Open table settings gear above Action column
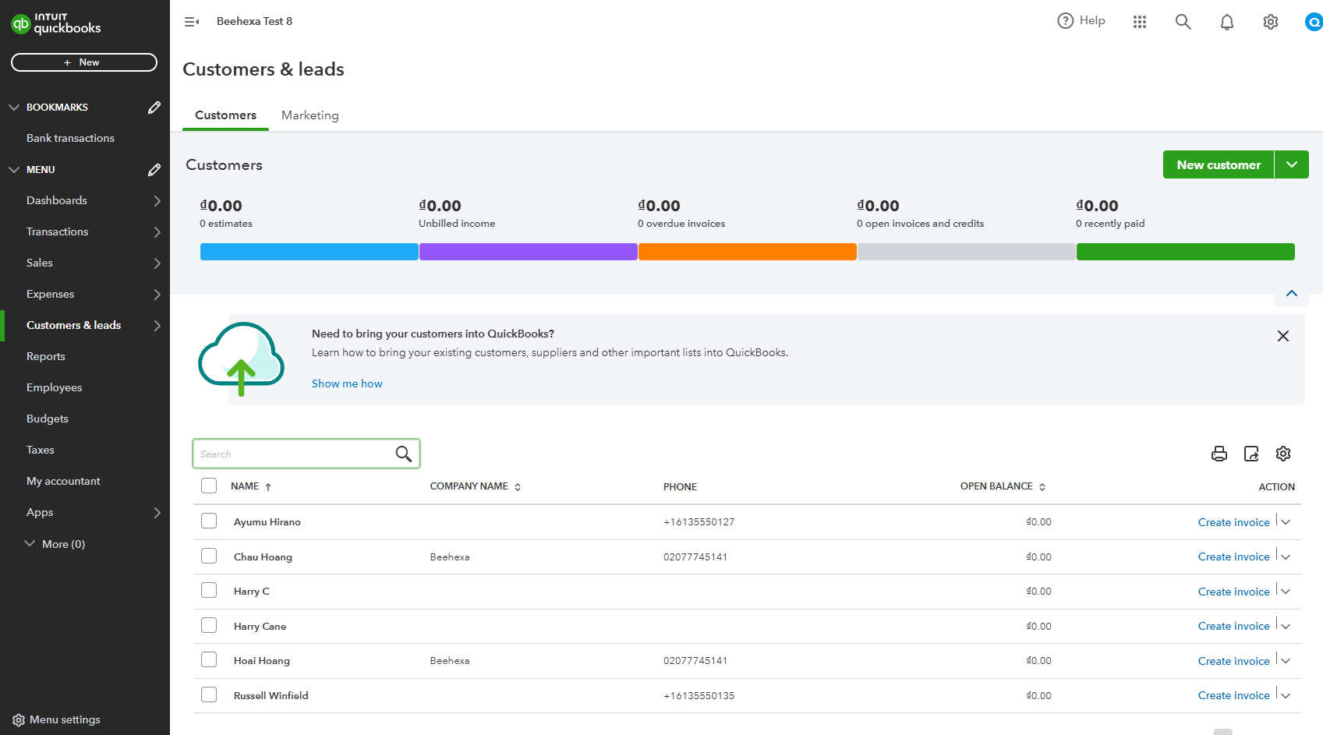The image size is (1323, 735). click(1283, 454)
